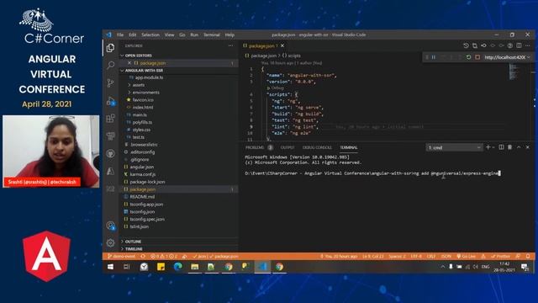Restart the debug session
This screenshot has height=303, width=538.
tap(468, 57)
